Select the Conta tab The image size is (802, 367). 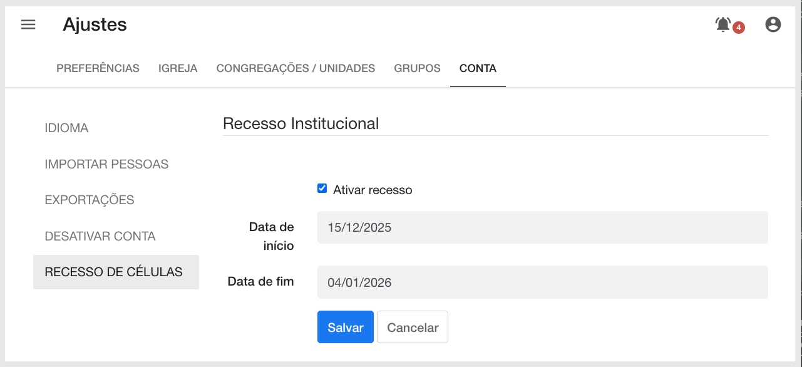coord(478,68)
